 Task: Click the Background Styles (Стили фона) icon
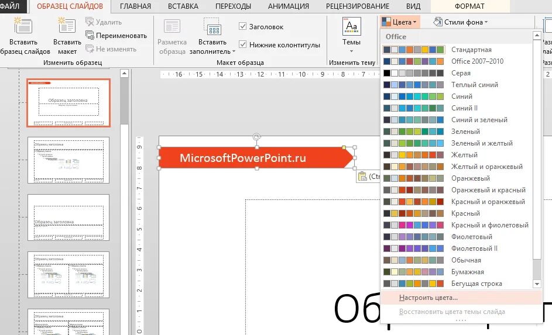(438, 22)
